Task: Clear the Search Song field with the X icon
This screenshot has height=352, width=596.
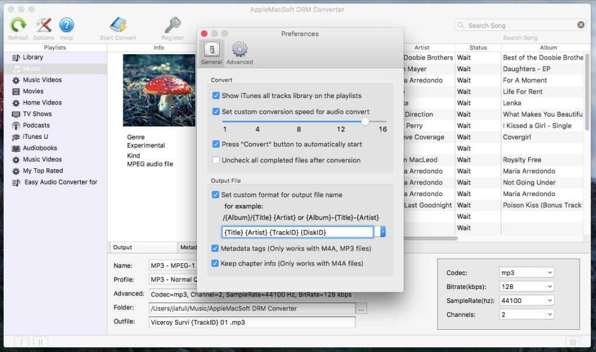Action: coord(581,25)
